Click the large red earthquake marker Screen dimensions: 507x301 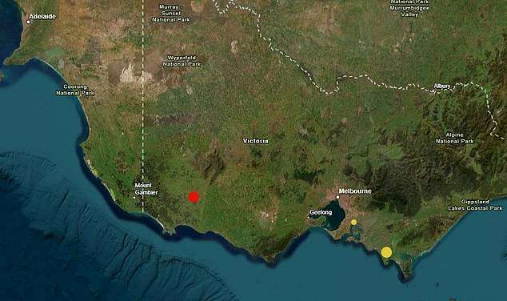pyautogui.click(x=194, y=197)
